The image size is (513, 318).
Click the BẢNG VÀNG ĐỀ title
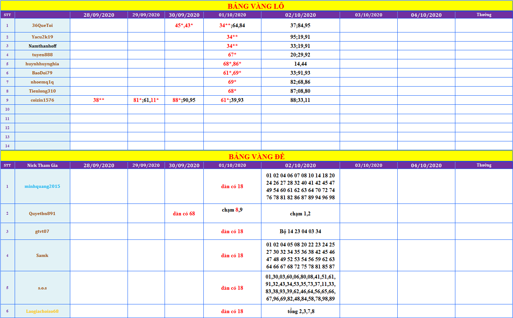click(x=256, y=156)
